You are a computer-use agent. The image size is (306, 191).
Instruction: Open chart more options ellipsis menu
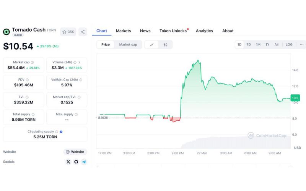pos(301,45)
